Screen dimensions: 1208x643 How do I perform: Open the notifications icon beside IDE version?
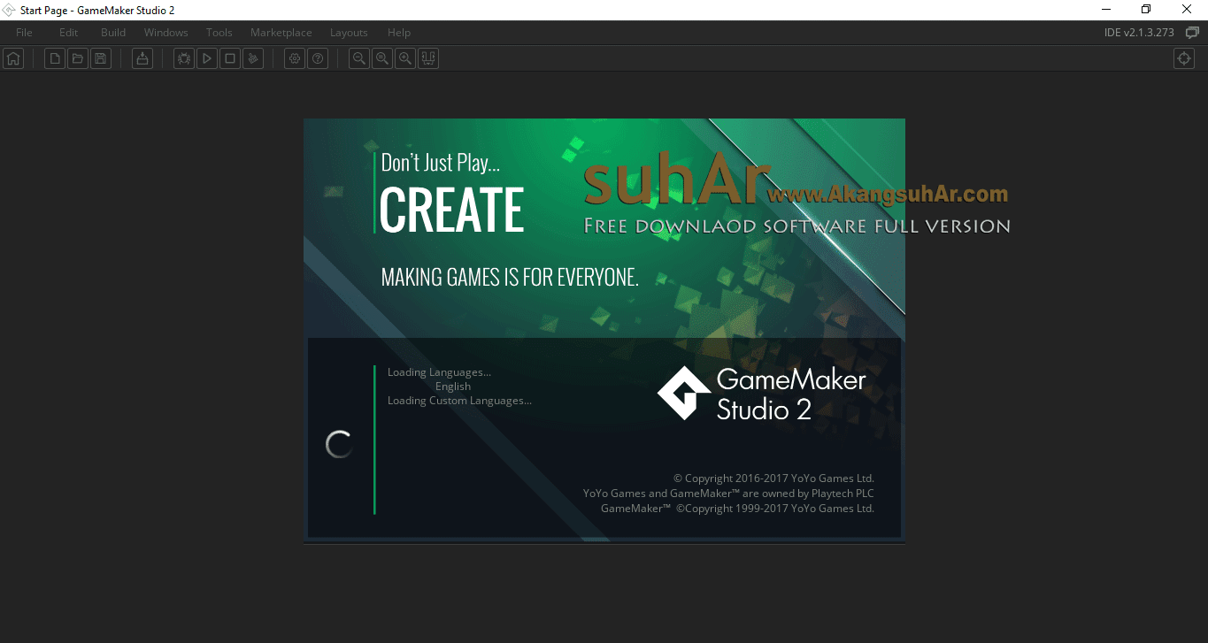(x=1192, y=33)
